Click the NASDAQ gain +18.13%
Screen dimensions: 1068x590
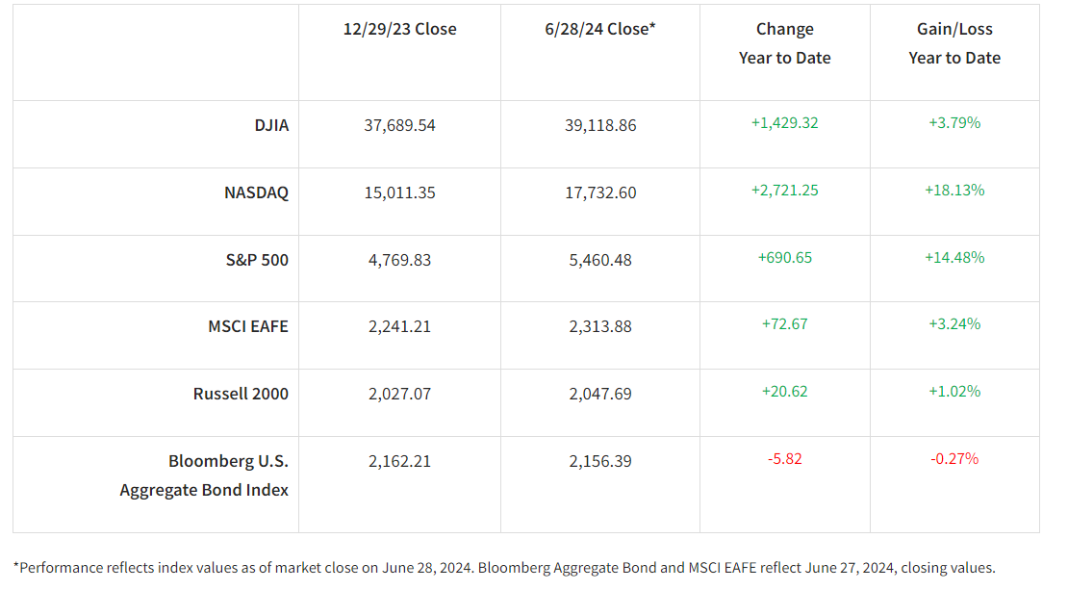click(954, 190)
